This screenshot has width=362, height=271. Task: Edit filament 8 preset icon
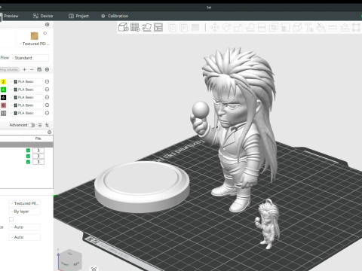tap(47, 105)
